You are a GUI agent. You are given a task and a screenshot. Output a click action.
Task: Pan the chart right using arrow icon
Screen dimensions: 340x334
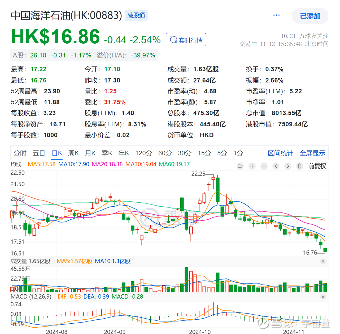click(288, 166)
